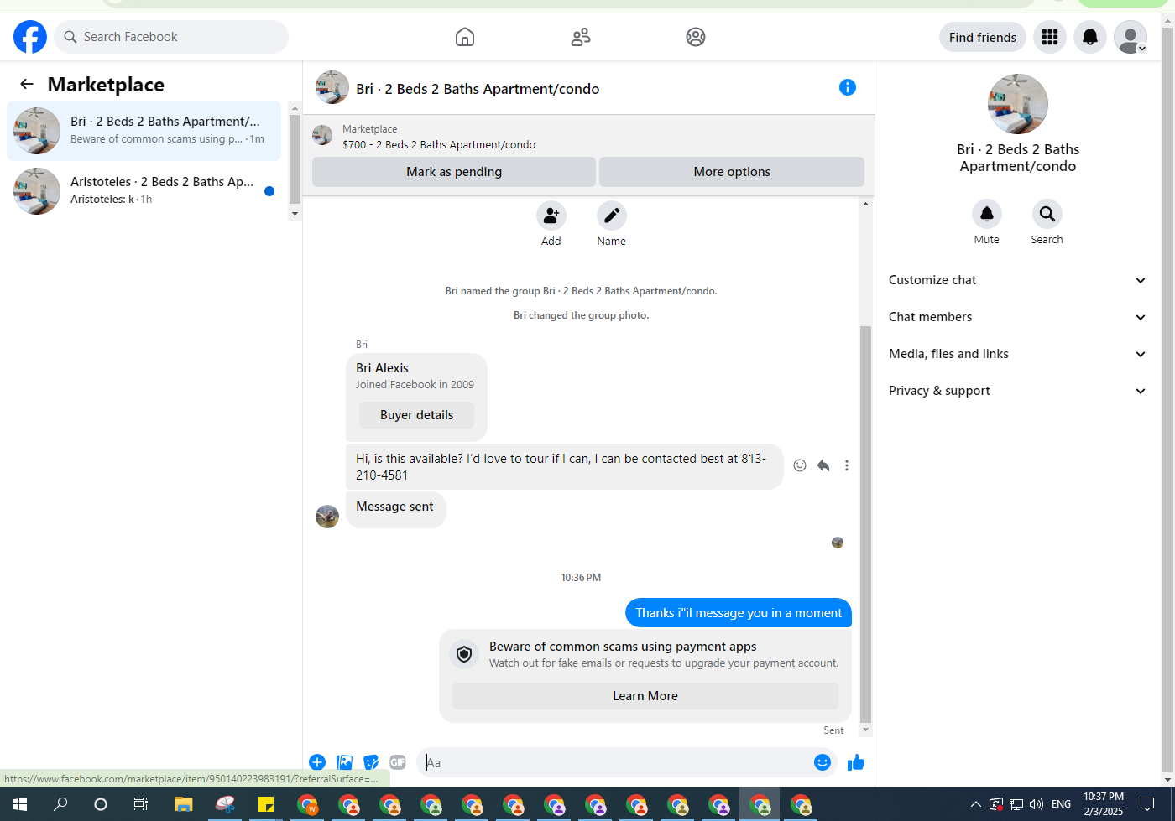Click the group photo in the right panel
Viewport: 1175px width, 821px height.
(1018, 104)
